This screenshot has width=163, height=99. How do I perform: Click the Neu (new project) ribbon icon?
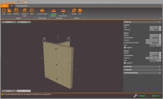4,10
